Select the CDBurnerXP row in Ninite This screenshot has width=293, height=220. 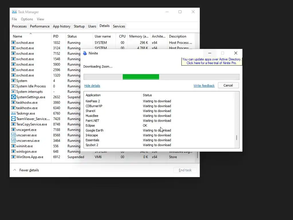coord(159,106)
